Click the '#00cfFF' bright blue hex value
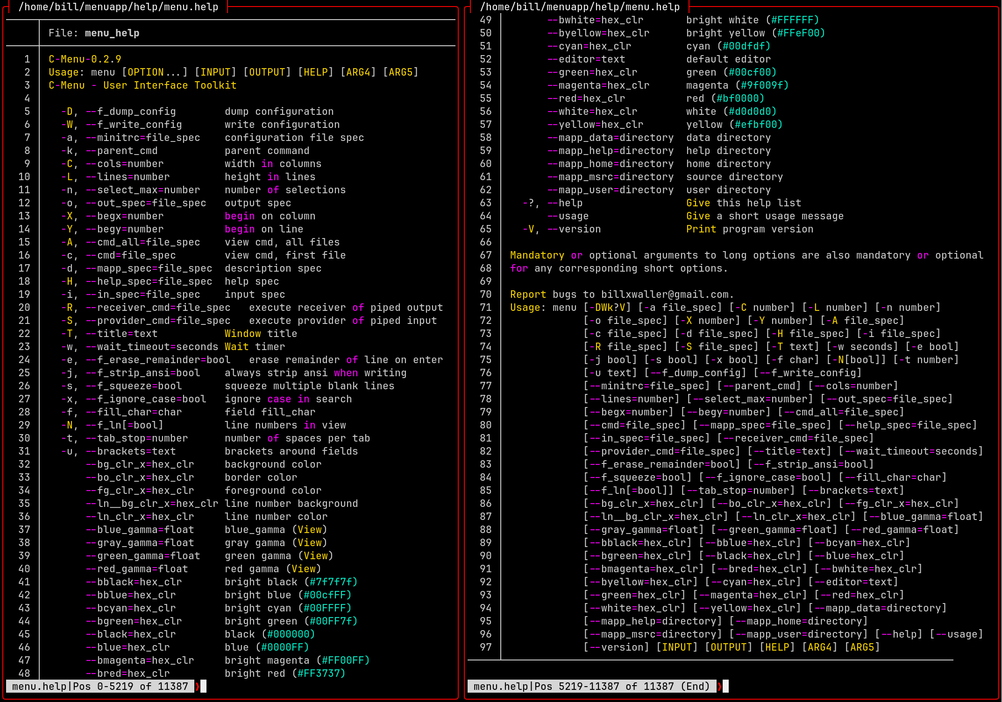The width and height of the screenshot is (1002, 702). 325,595
